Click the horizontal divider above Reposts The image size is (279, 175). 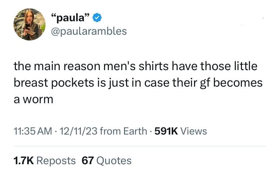pos(139,146)
